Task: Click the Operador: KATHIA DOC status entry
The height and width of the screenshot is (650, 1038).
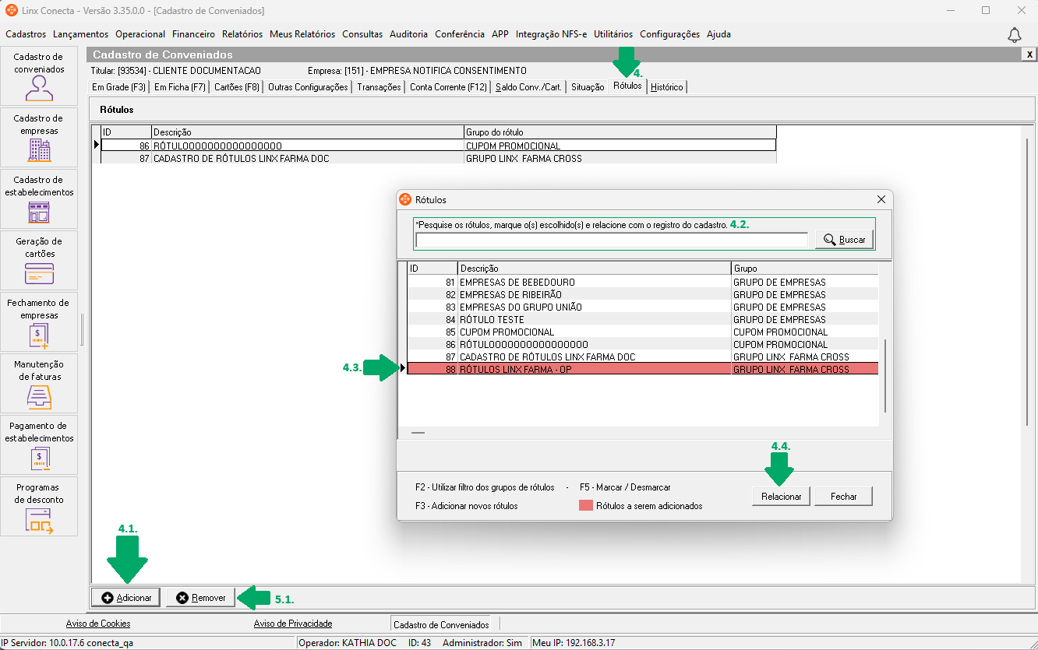Action: click(x=348, y=643)
